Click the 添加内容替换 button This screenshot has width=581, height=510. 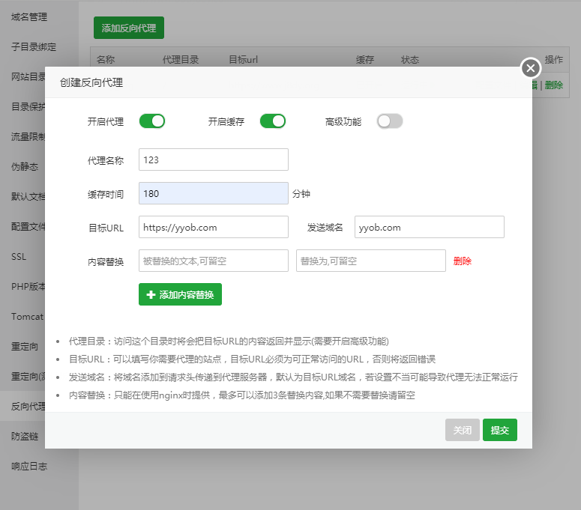[180, 294]
